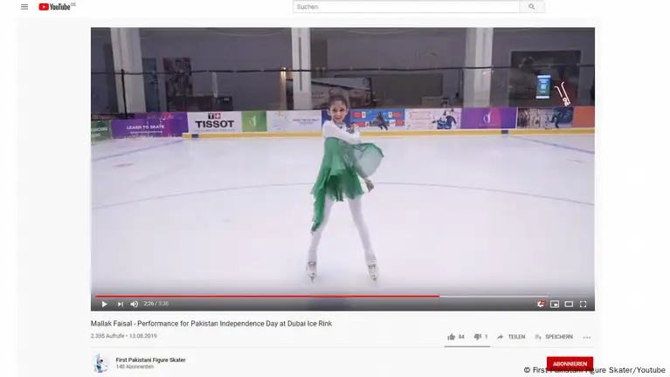
Task: Open the hamburger guide menu
Action: pos(24,7)
